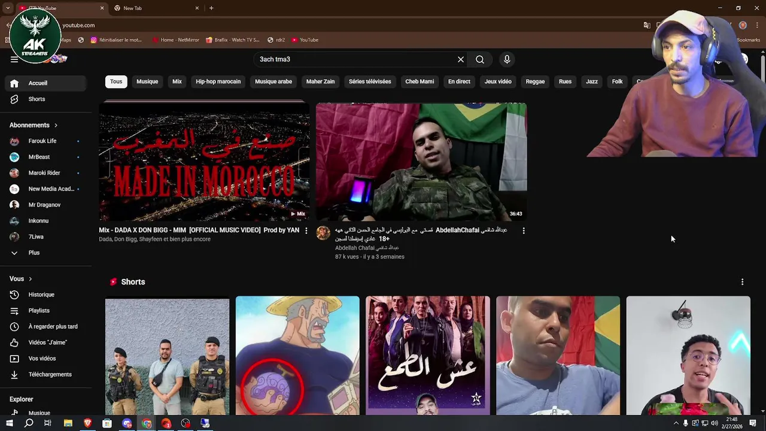The height and width of the screenshot is (431, 766).
Task: Open the YouTube hamburger guide menu
Action: [x=14, y=59]
